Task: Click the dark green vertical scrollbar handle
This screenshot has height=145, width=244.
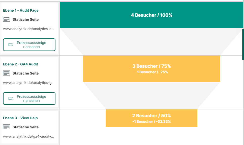Action: [x=243, y=44]
